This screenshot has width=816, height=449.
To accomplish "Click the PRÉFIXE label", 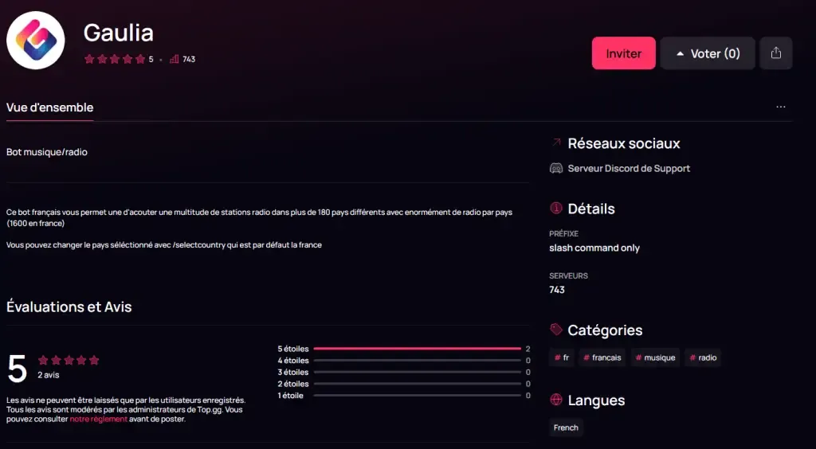I will pyautogui.click(x=563, y=234).
